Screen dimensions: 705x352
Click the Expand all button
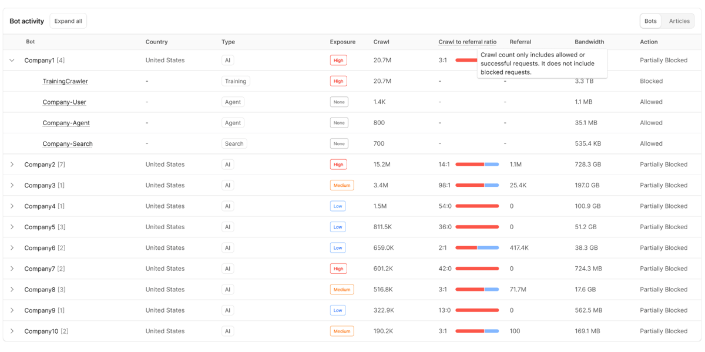pos(68,21)
